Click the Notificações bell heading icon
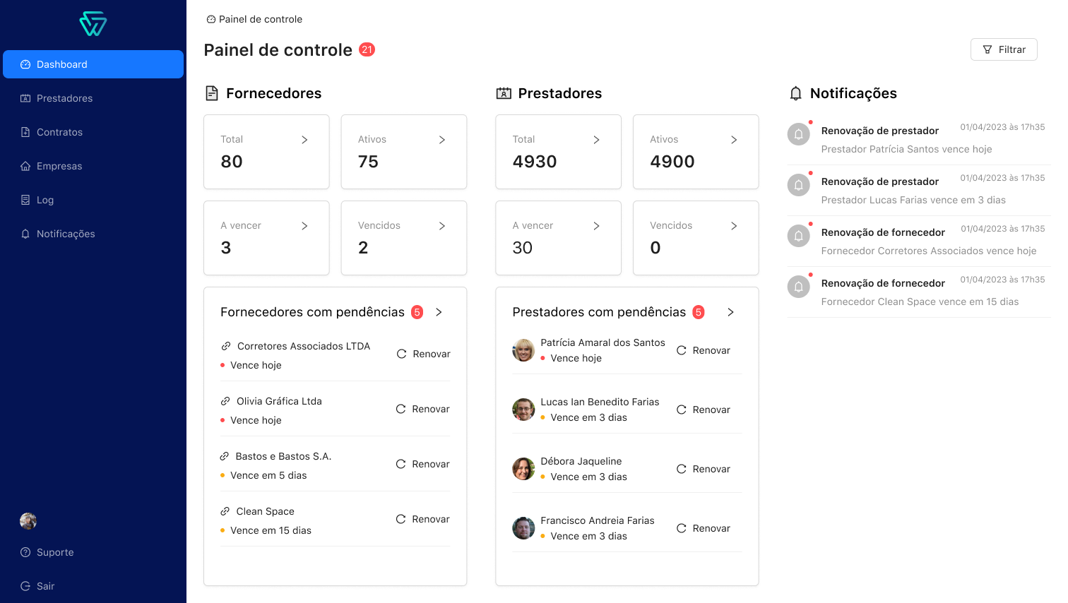Screen dimensions: 1068x603 795,93
